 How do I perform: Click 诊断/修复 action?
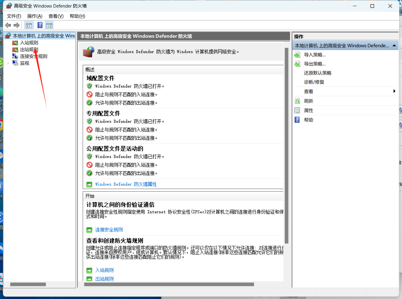tap(314, 82)
